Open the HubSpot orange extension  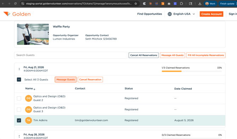(163, 4)
